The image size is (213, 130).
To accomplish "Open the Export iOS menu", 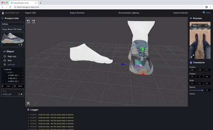I will pyautogui.click(x=30, y=13).
